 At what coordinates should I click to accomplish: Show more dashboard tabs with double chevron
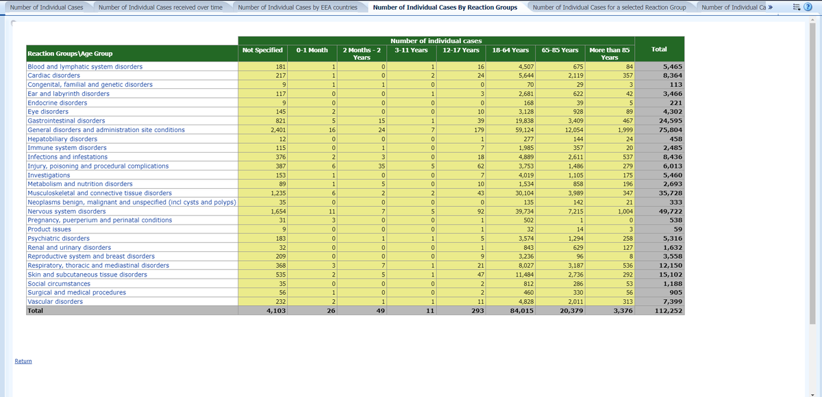click(x=771, y=7)
